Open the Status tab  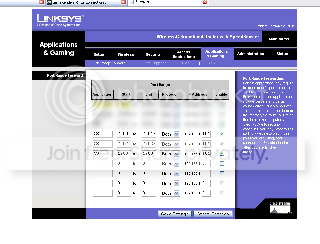pyautogui.click(x=282, y=54)
